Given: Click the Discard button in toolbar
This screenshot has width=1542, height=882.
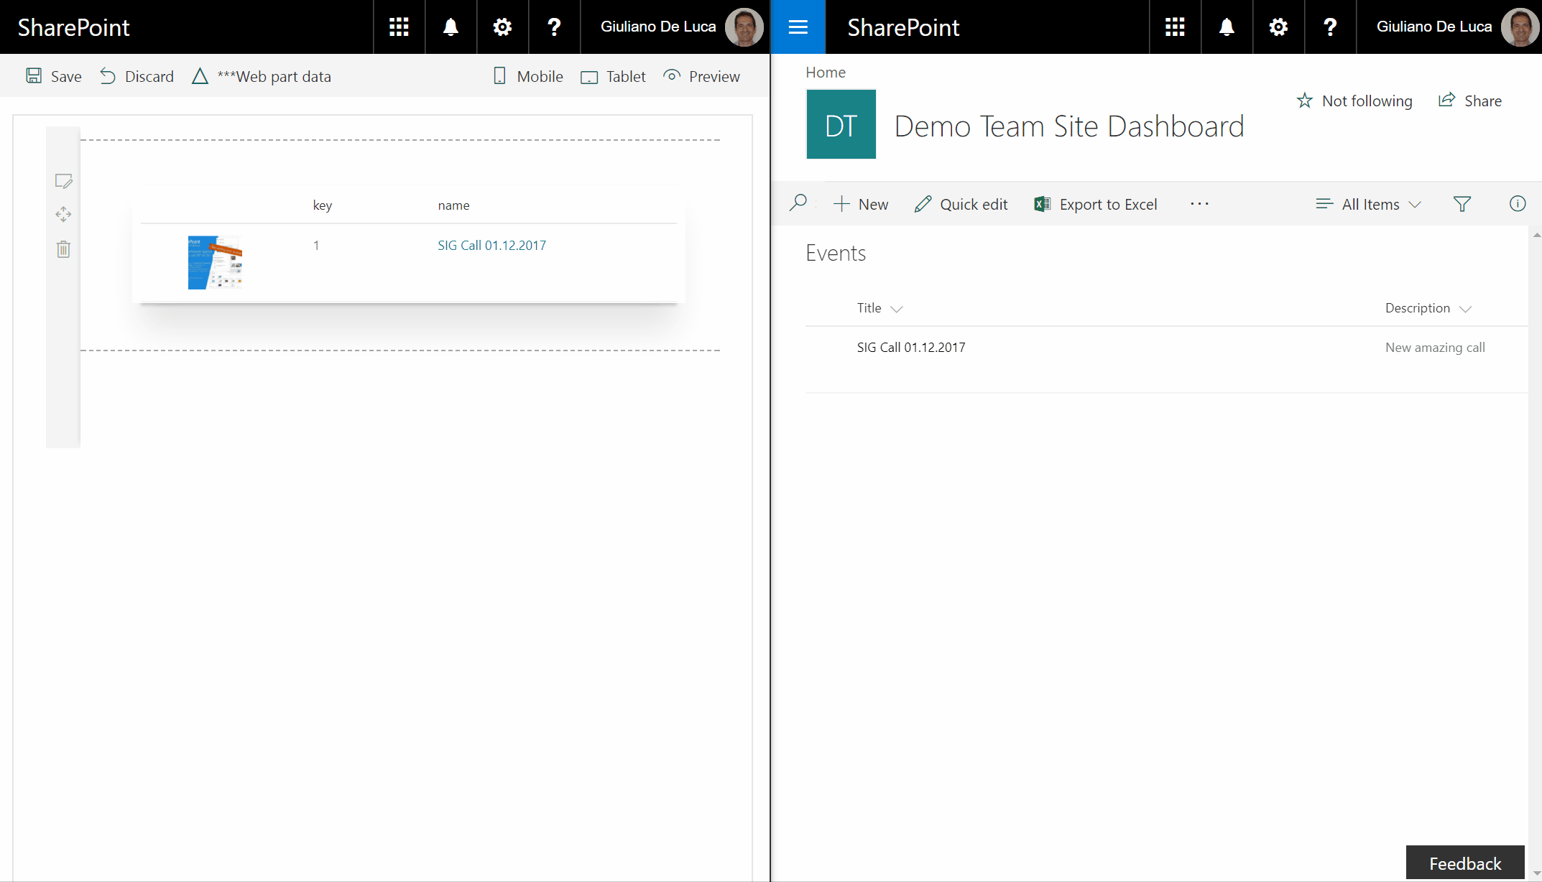Looking at the screenshot, I should tap(138, 75).
